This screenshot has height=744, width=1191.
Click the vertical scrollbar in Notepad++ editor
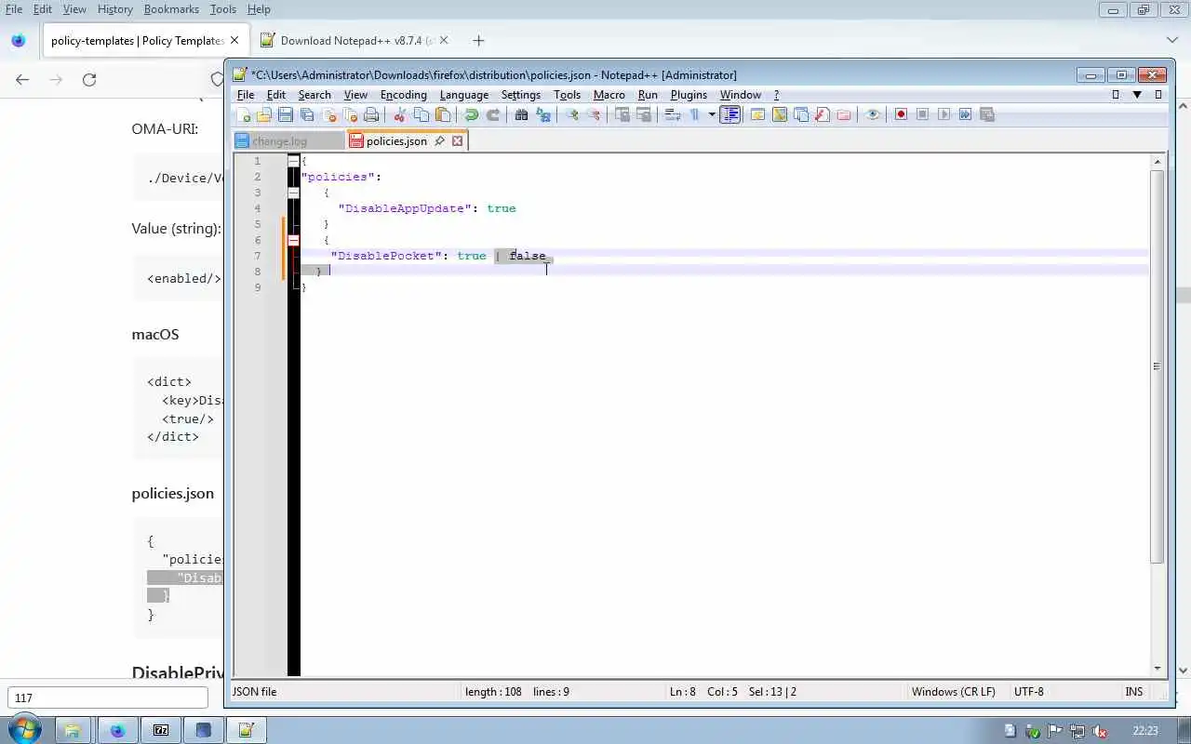coord(1158,366)
